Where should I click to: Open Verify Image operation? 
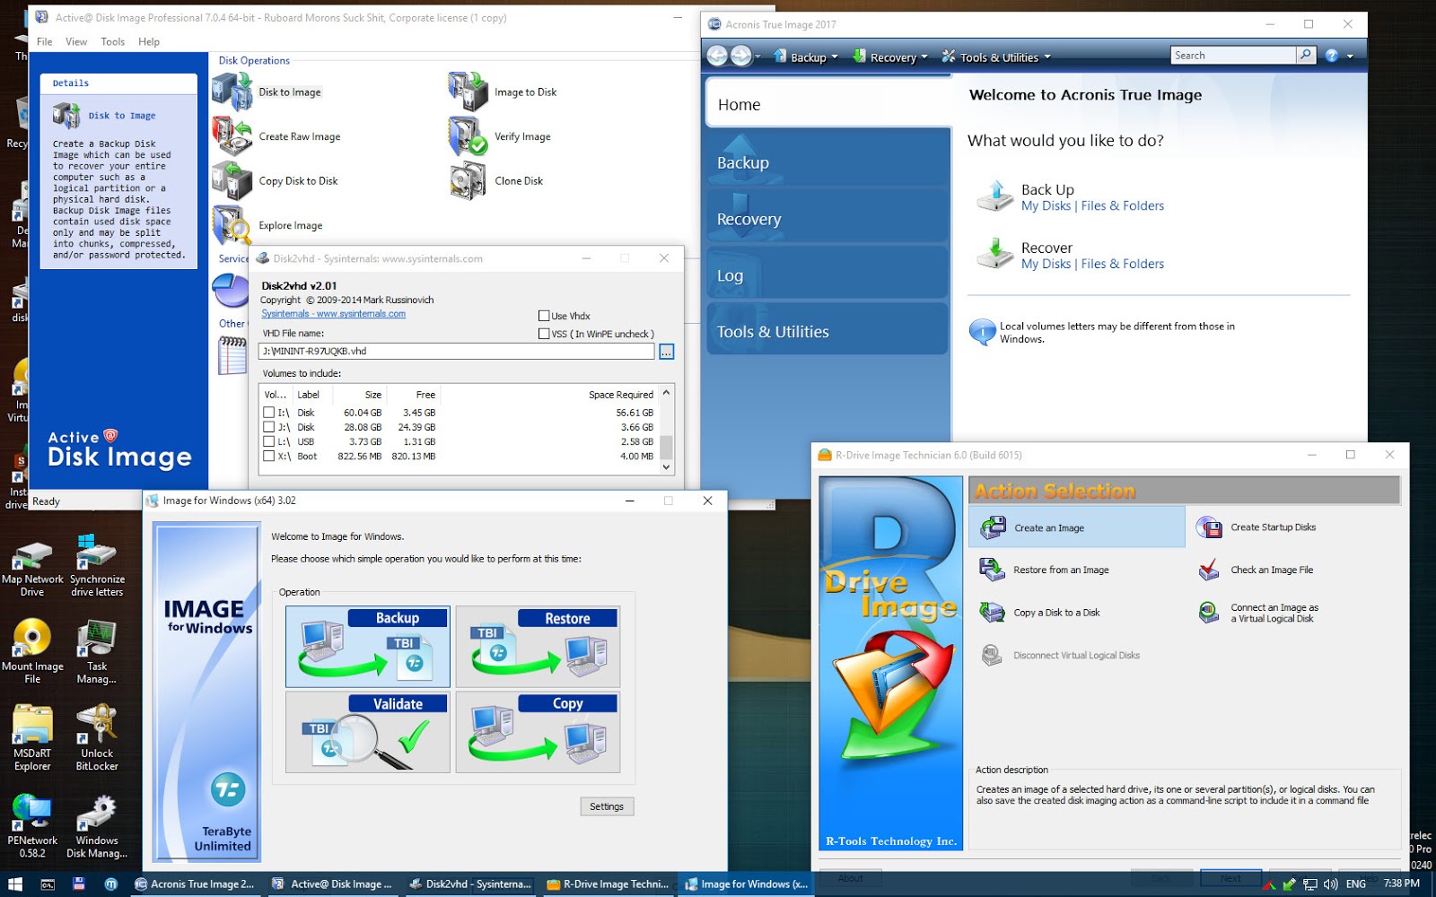(x=500, y=136)
